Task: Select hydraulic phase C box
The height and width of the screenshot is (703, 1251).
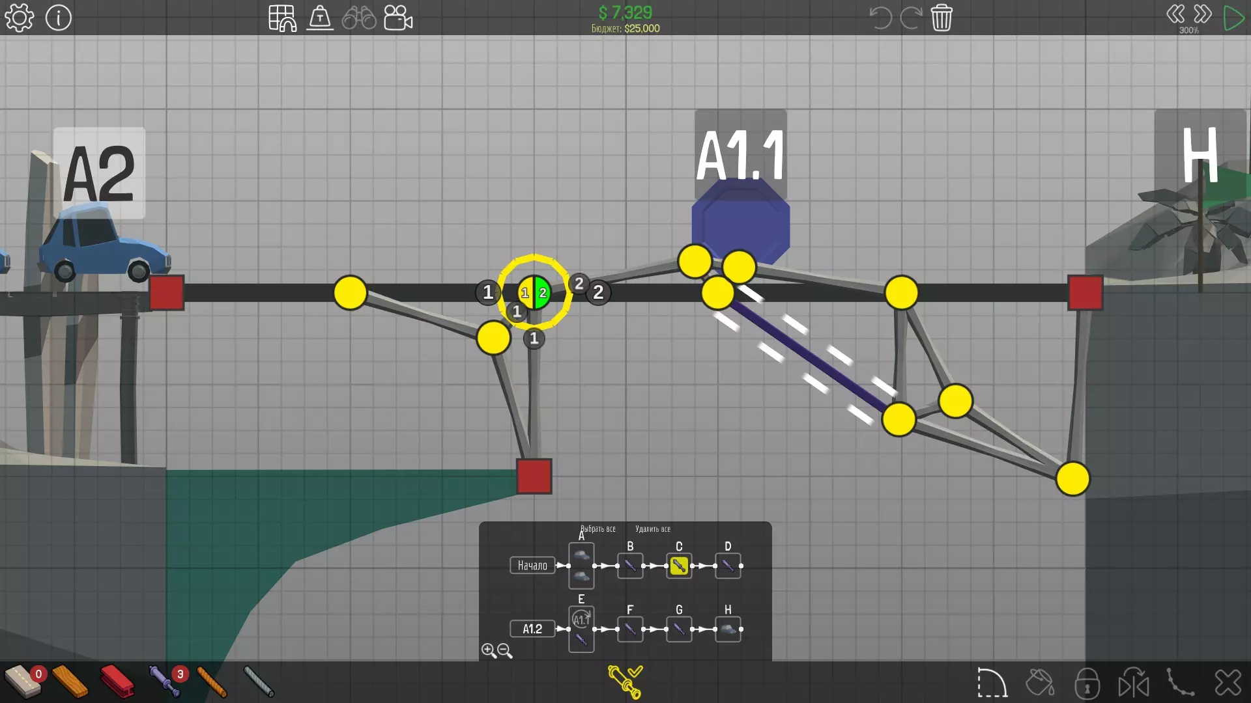Action: (x=679, y=566)
